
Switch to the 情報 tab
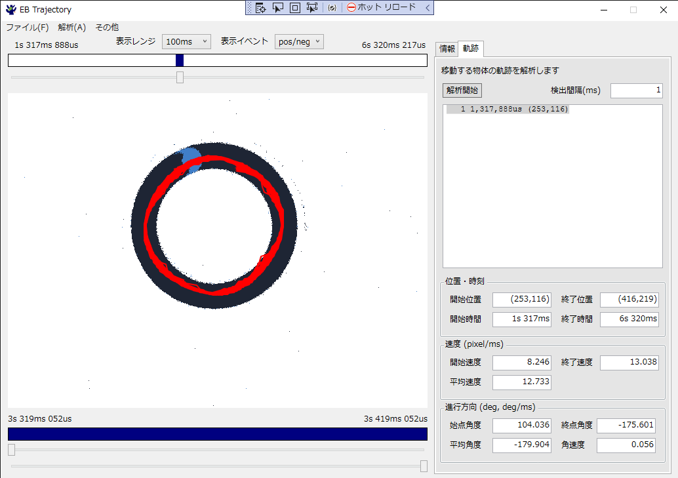click(447, 49)
